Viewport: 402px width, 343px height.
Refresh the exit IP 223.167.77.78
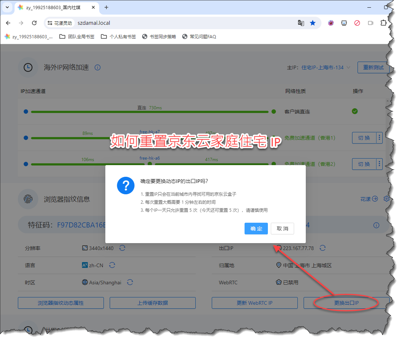tap(323, 248)
